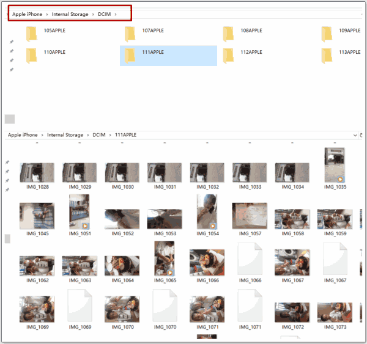Click Internal Storage in lower address bar
Viewport: 367px width, 344px height.
pos(65,135)
